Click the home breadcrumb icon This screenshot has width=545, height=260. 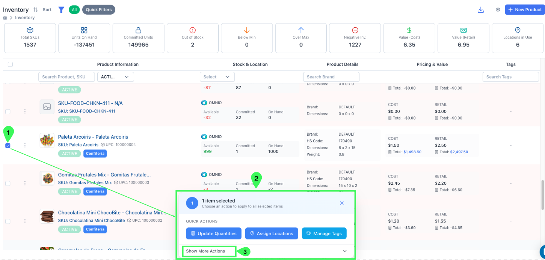(5, 18)
